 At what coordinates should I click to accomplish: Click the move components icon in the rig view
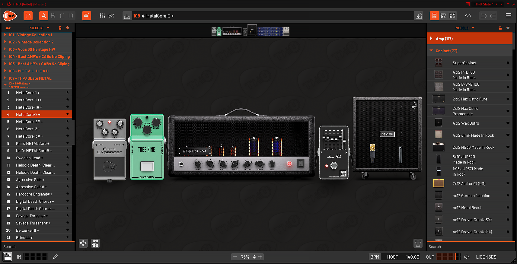[x=83, y=243]
